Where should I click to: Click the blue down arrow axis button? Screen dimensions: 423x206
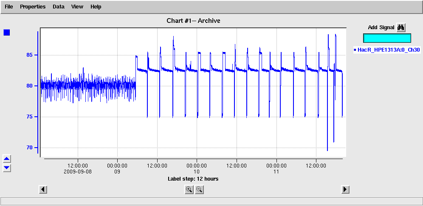pos(7,168)
